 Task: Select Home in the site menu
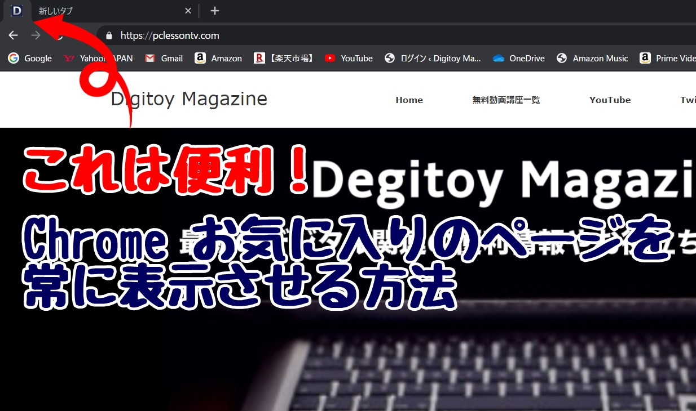(409, 100)
